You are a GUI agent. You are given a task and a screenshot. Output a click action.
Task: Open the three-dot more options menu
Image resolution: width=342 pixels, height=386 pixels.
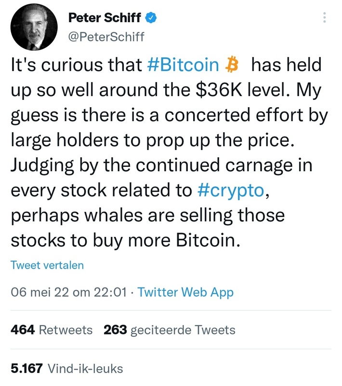[x=324, y=18]
